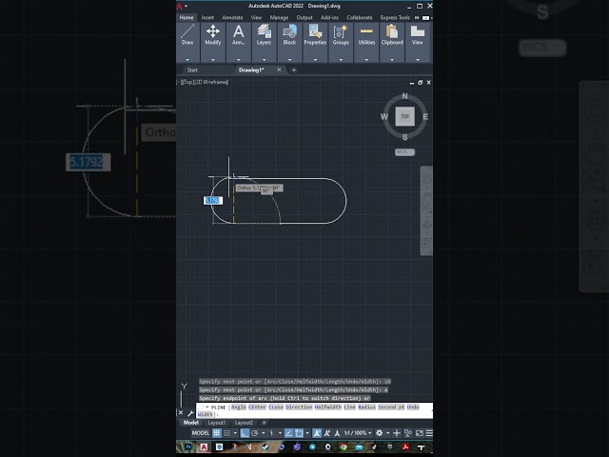Choose Undo option in command line

coord(413,407)
